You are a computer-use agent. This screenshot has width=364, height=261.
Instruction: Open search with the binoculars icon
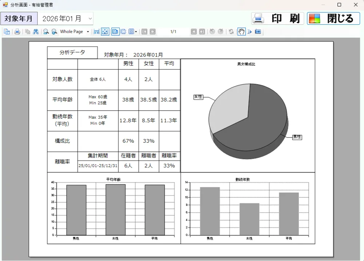click(35, 32)
